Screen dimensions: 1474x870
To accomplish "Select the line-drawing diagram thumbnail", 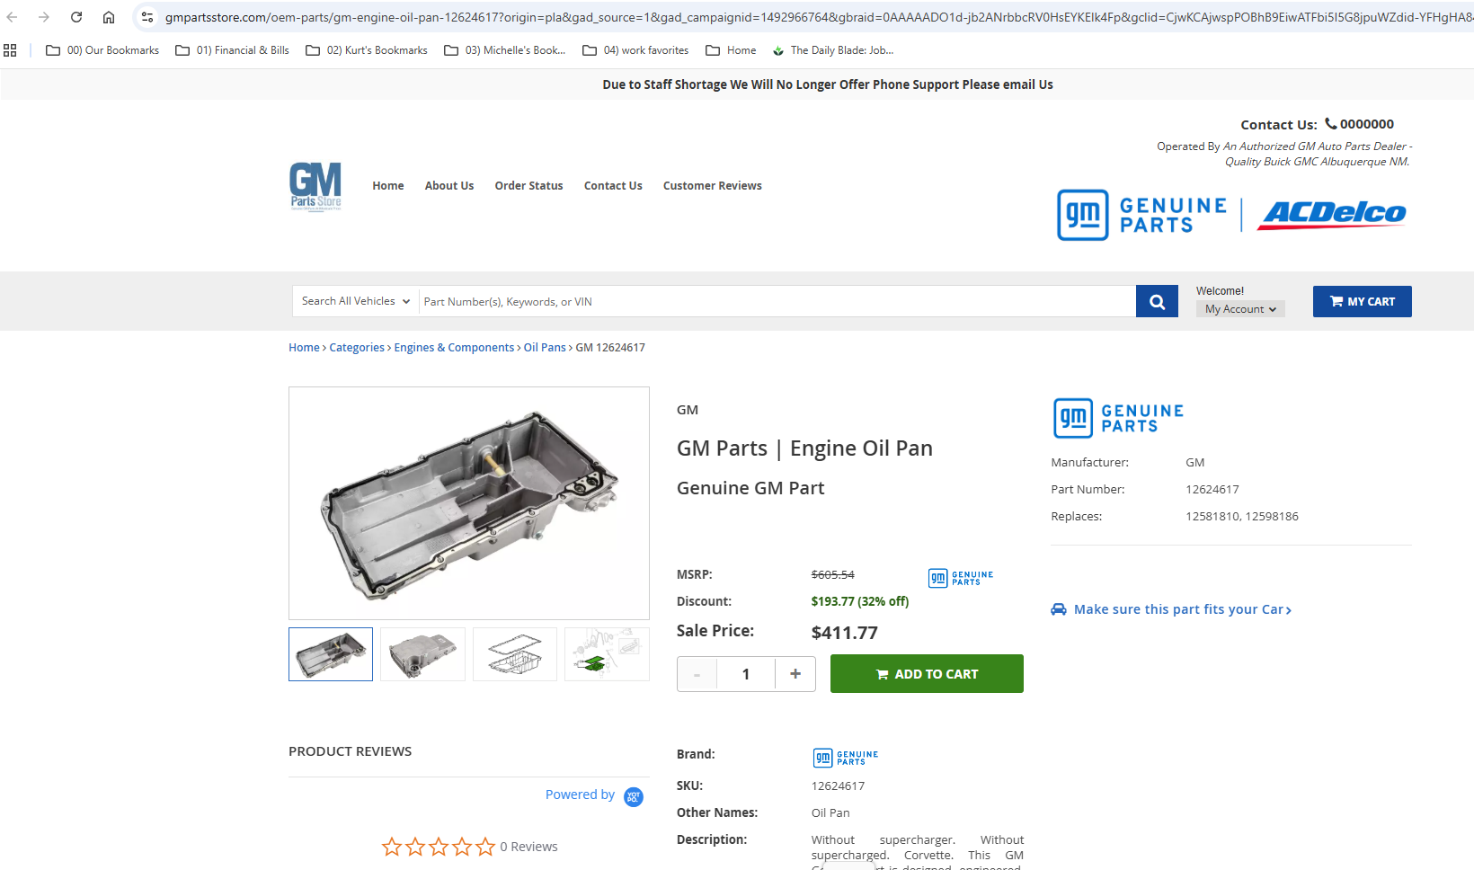I will (515, 654).
